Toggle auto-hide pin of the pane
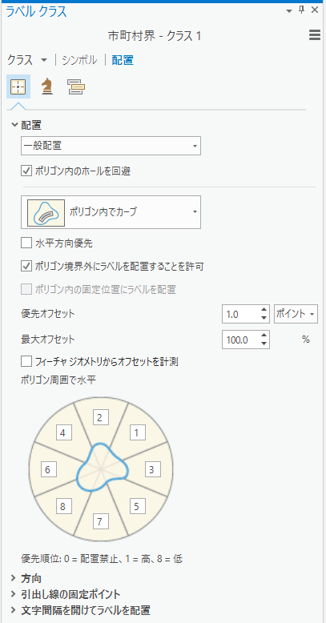 [x=301, y=10]
